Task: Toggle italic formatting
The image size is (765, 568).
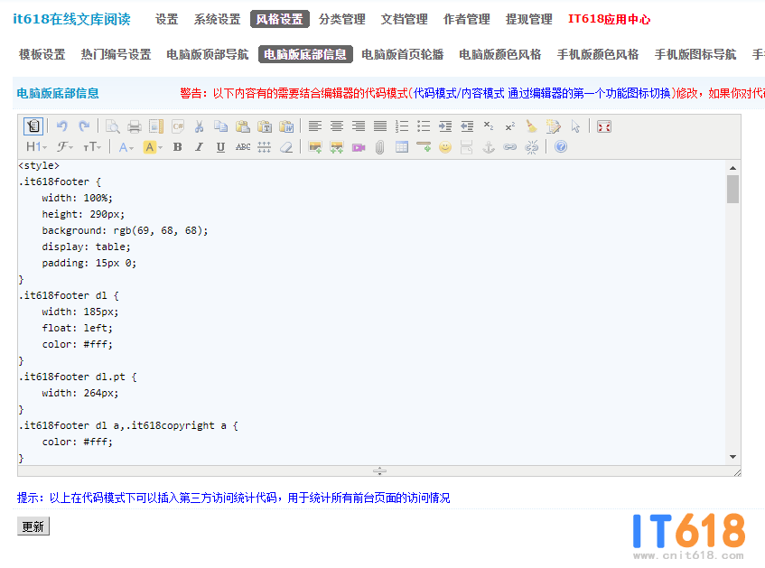Action: (199, 147)
